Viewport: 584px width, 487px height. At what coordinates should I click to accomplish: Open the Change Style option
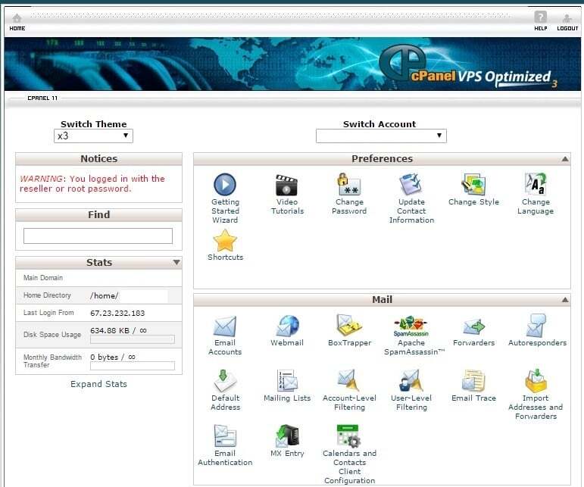(473, 189)
